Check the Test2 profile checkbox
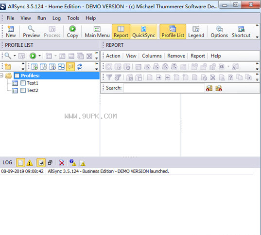 (x=23, y=90)
